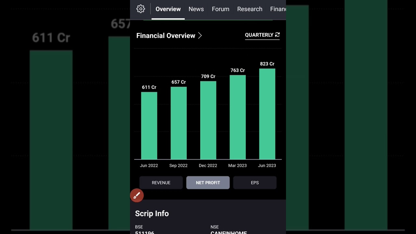Viewport: 416px width, 234px height.
Task: Click the BSE label in Scrip Info
Action: pyautogui.click(x=139, y=227)
